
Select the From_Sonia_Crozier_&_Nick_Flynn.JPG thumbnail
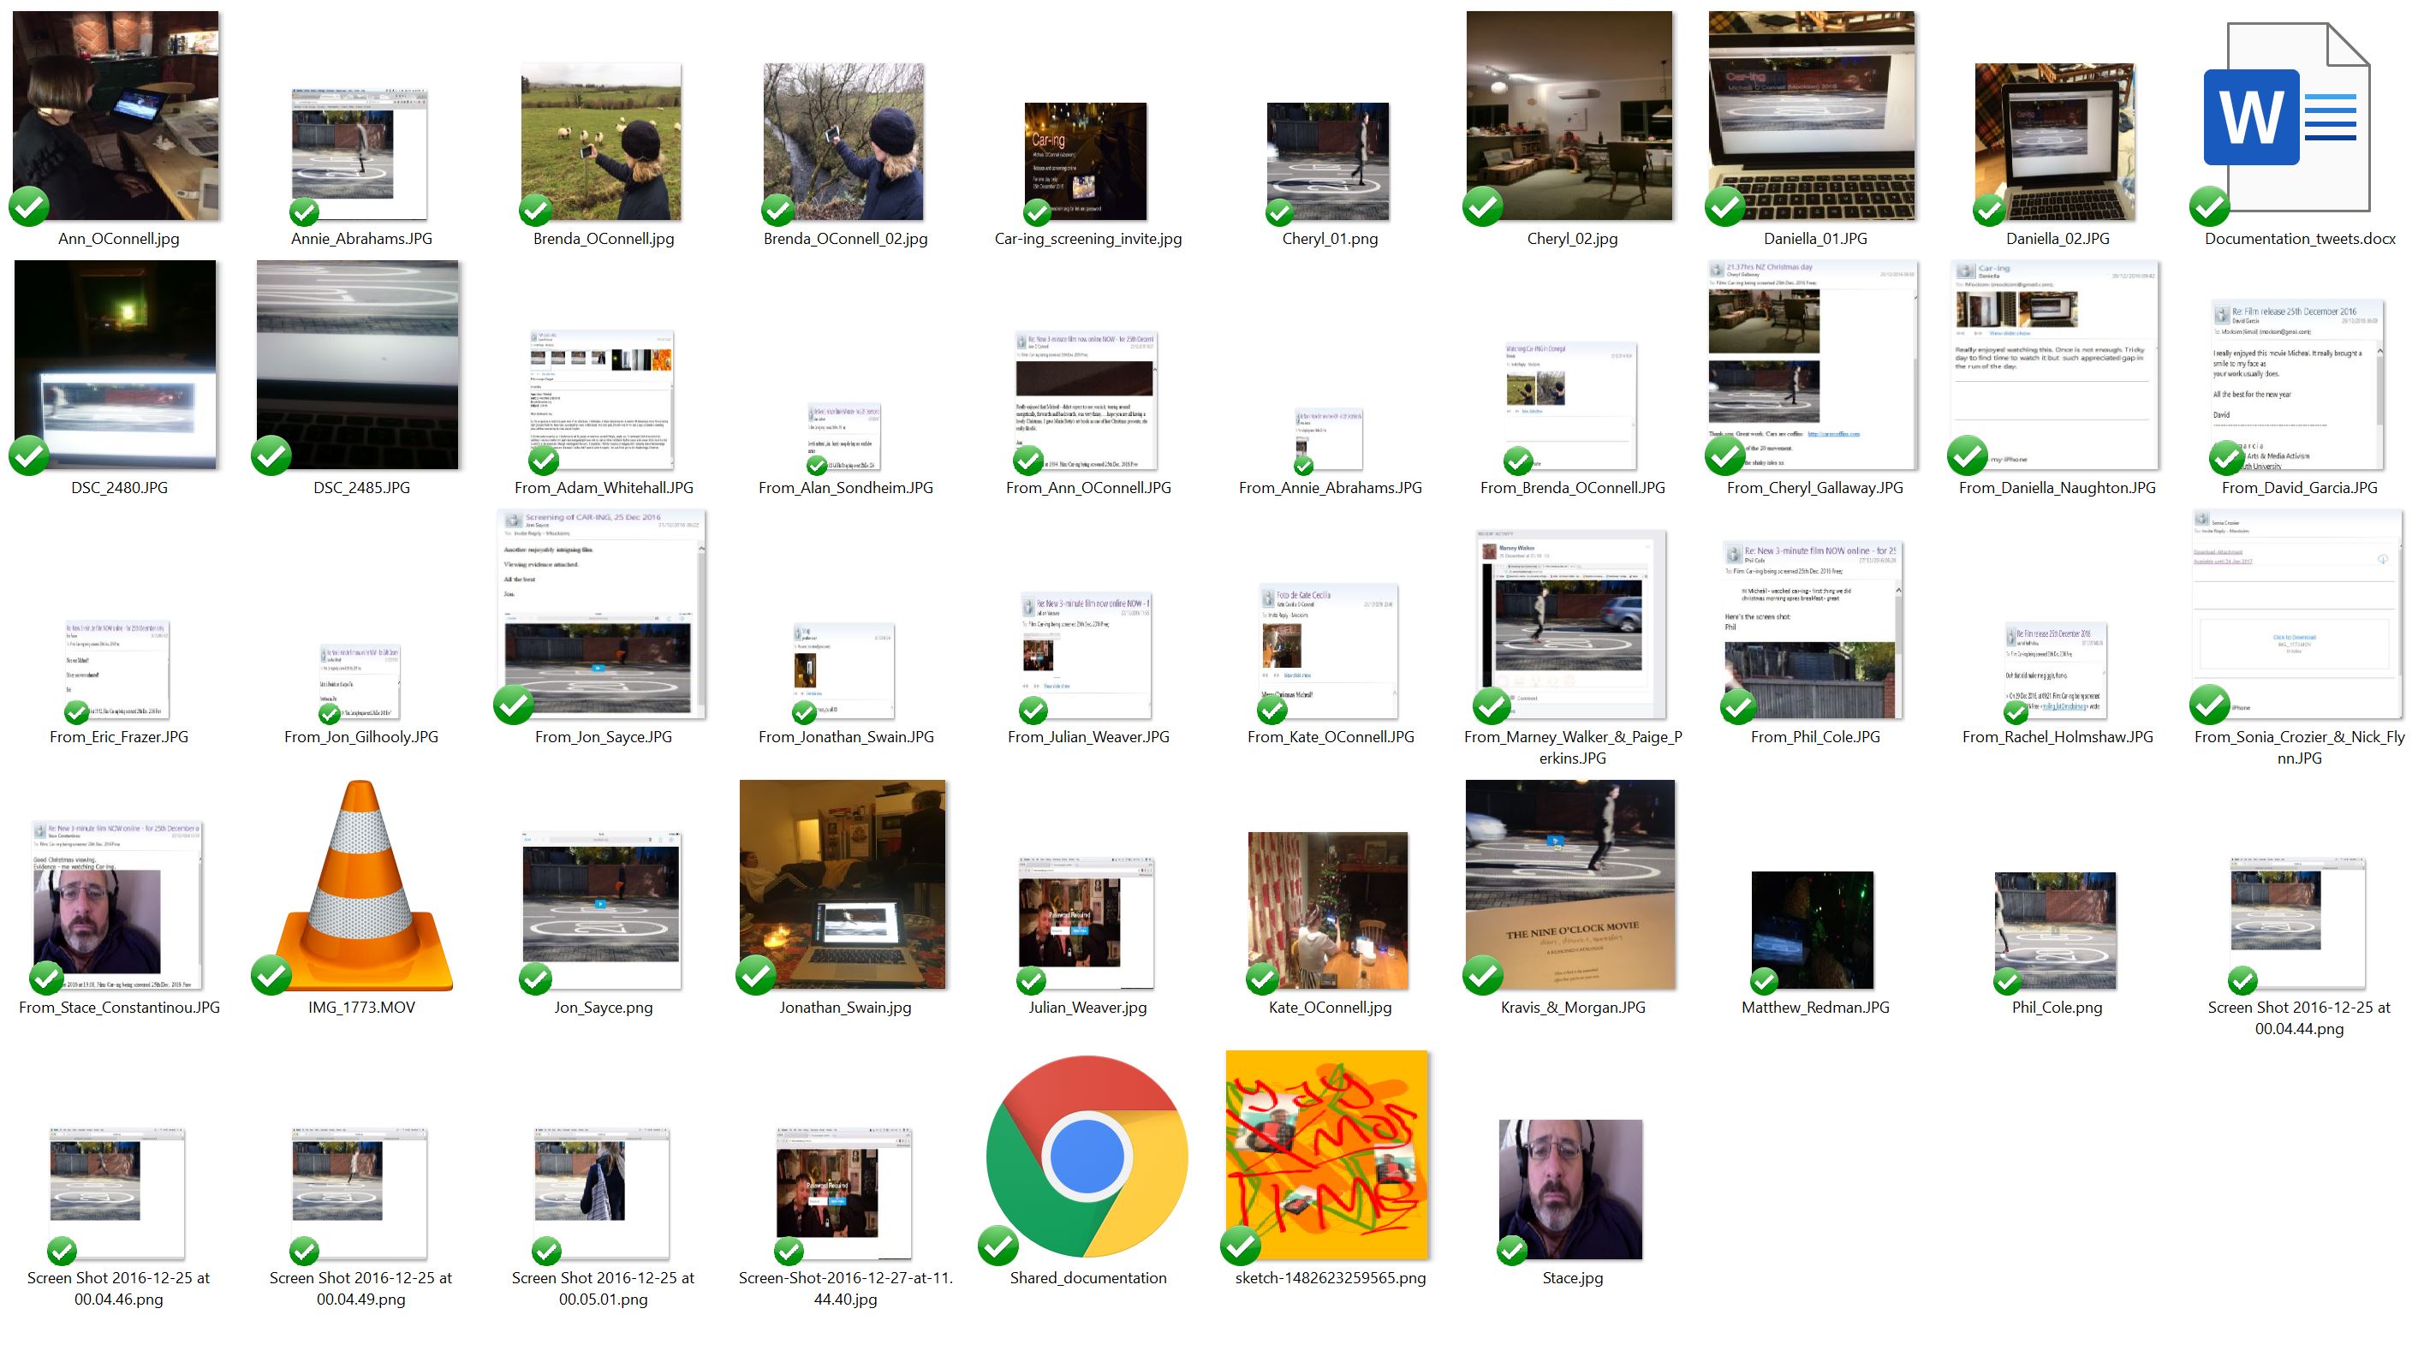pyautogui.click(x=2298, y=615)
